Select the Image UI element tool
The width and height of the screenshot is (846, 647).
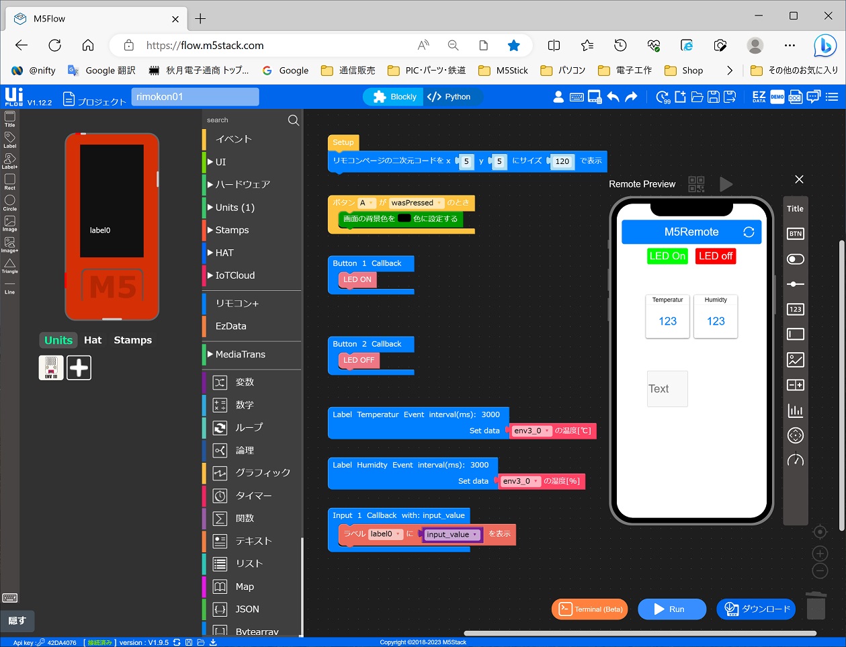(9, 224)
